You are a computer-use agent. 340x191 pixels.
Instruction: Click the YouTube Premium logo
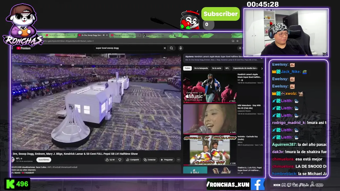pyautogui.click(x=24, y=48)
